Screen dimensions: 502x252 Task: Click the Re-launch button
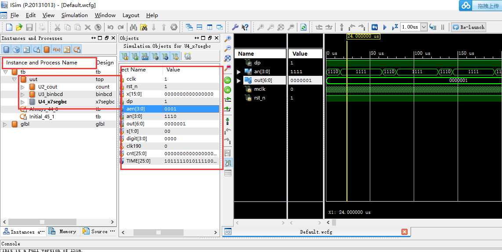(x=468, y=27)
